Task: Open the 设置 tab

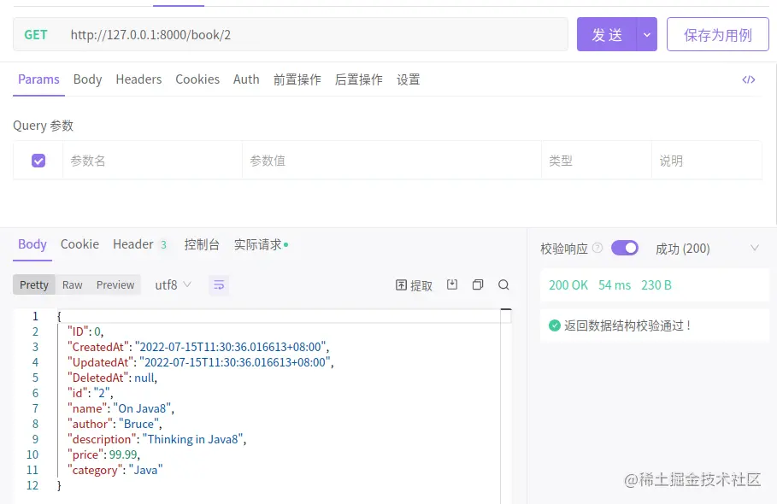Action: coord(409,79)
